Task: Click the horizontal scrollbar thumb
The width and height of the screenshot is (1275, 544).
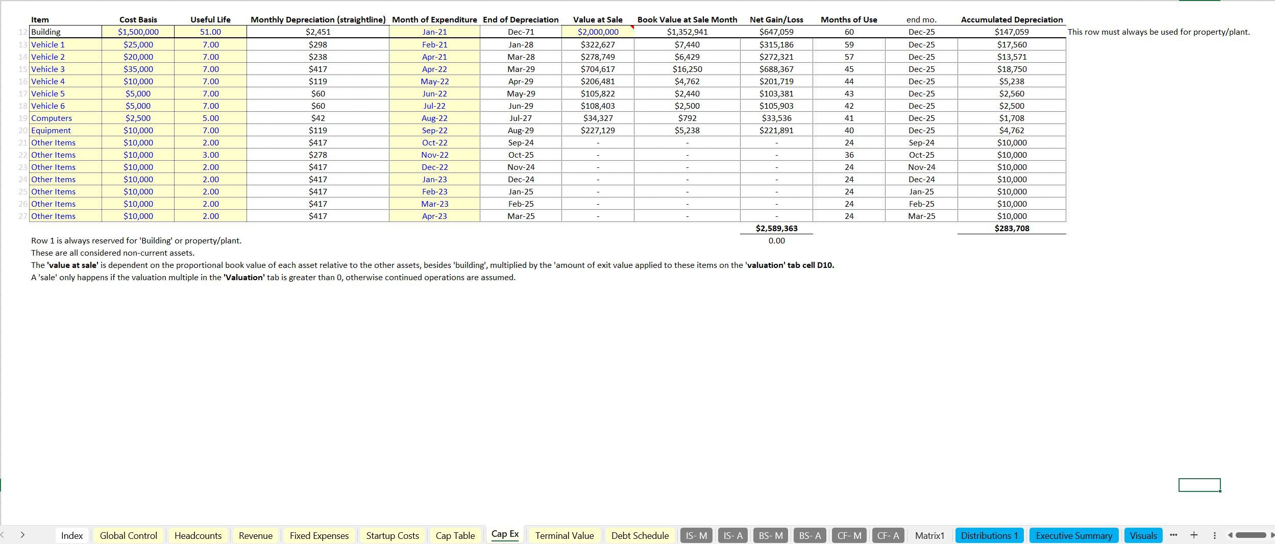Action: click(x=1251, y=535)
